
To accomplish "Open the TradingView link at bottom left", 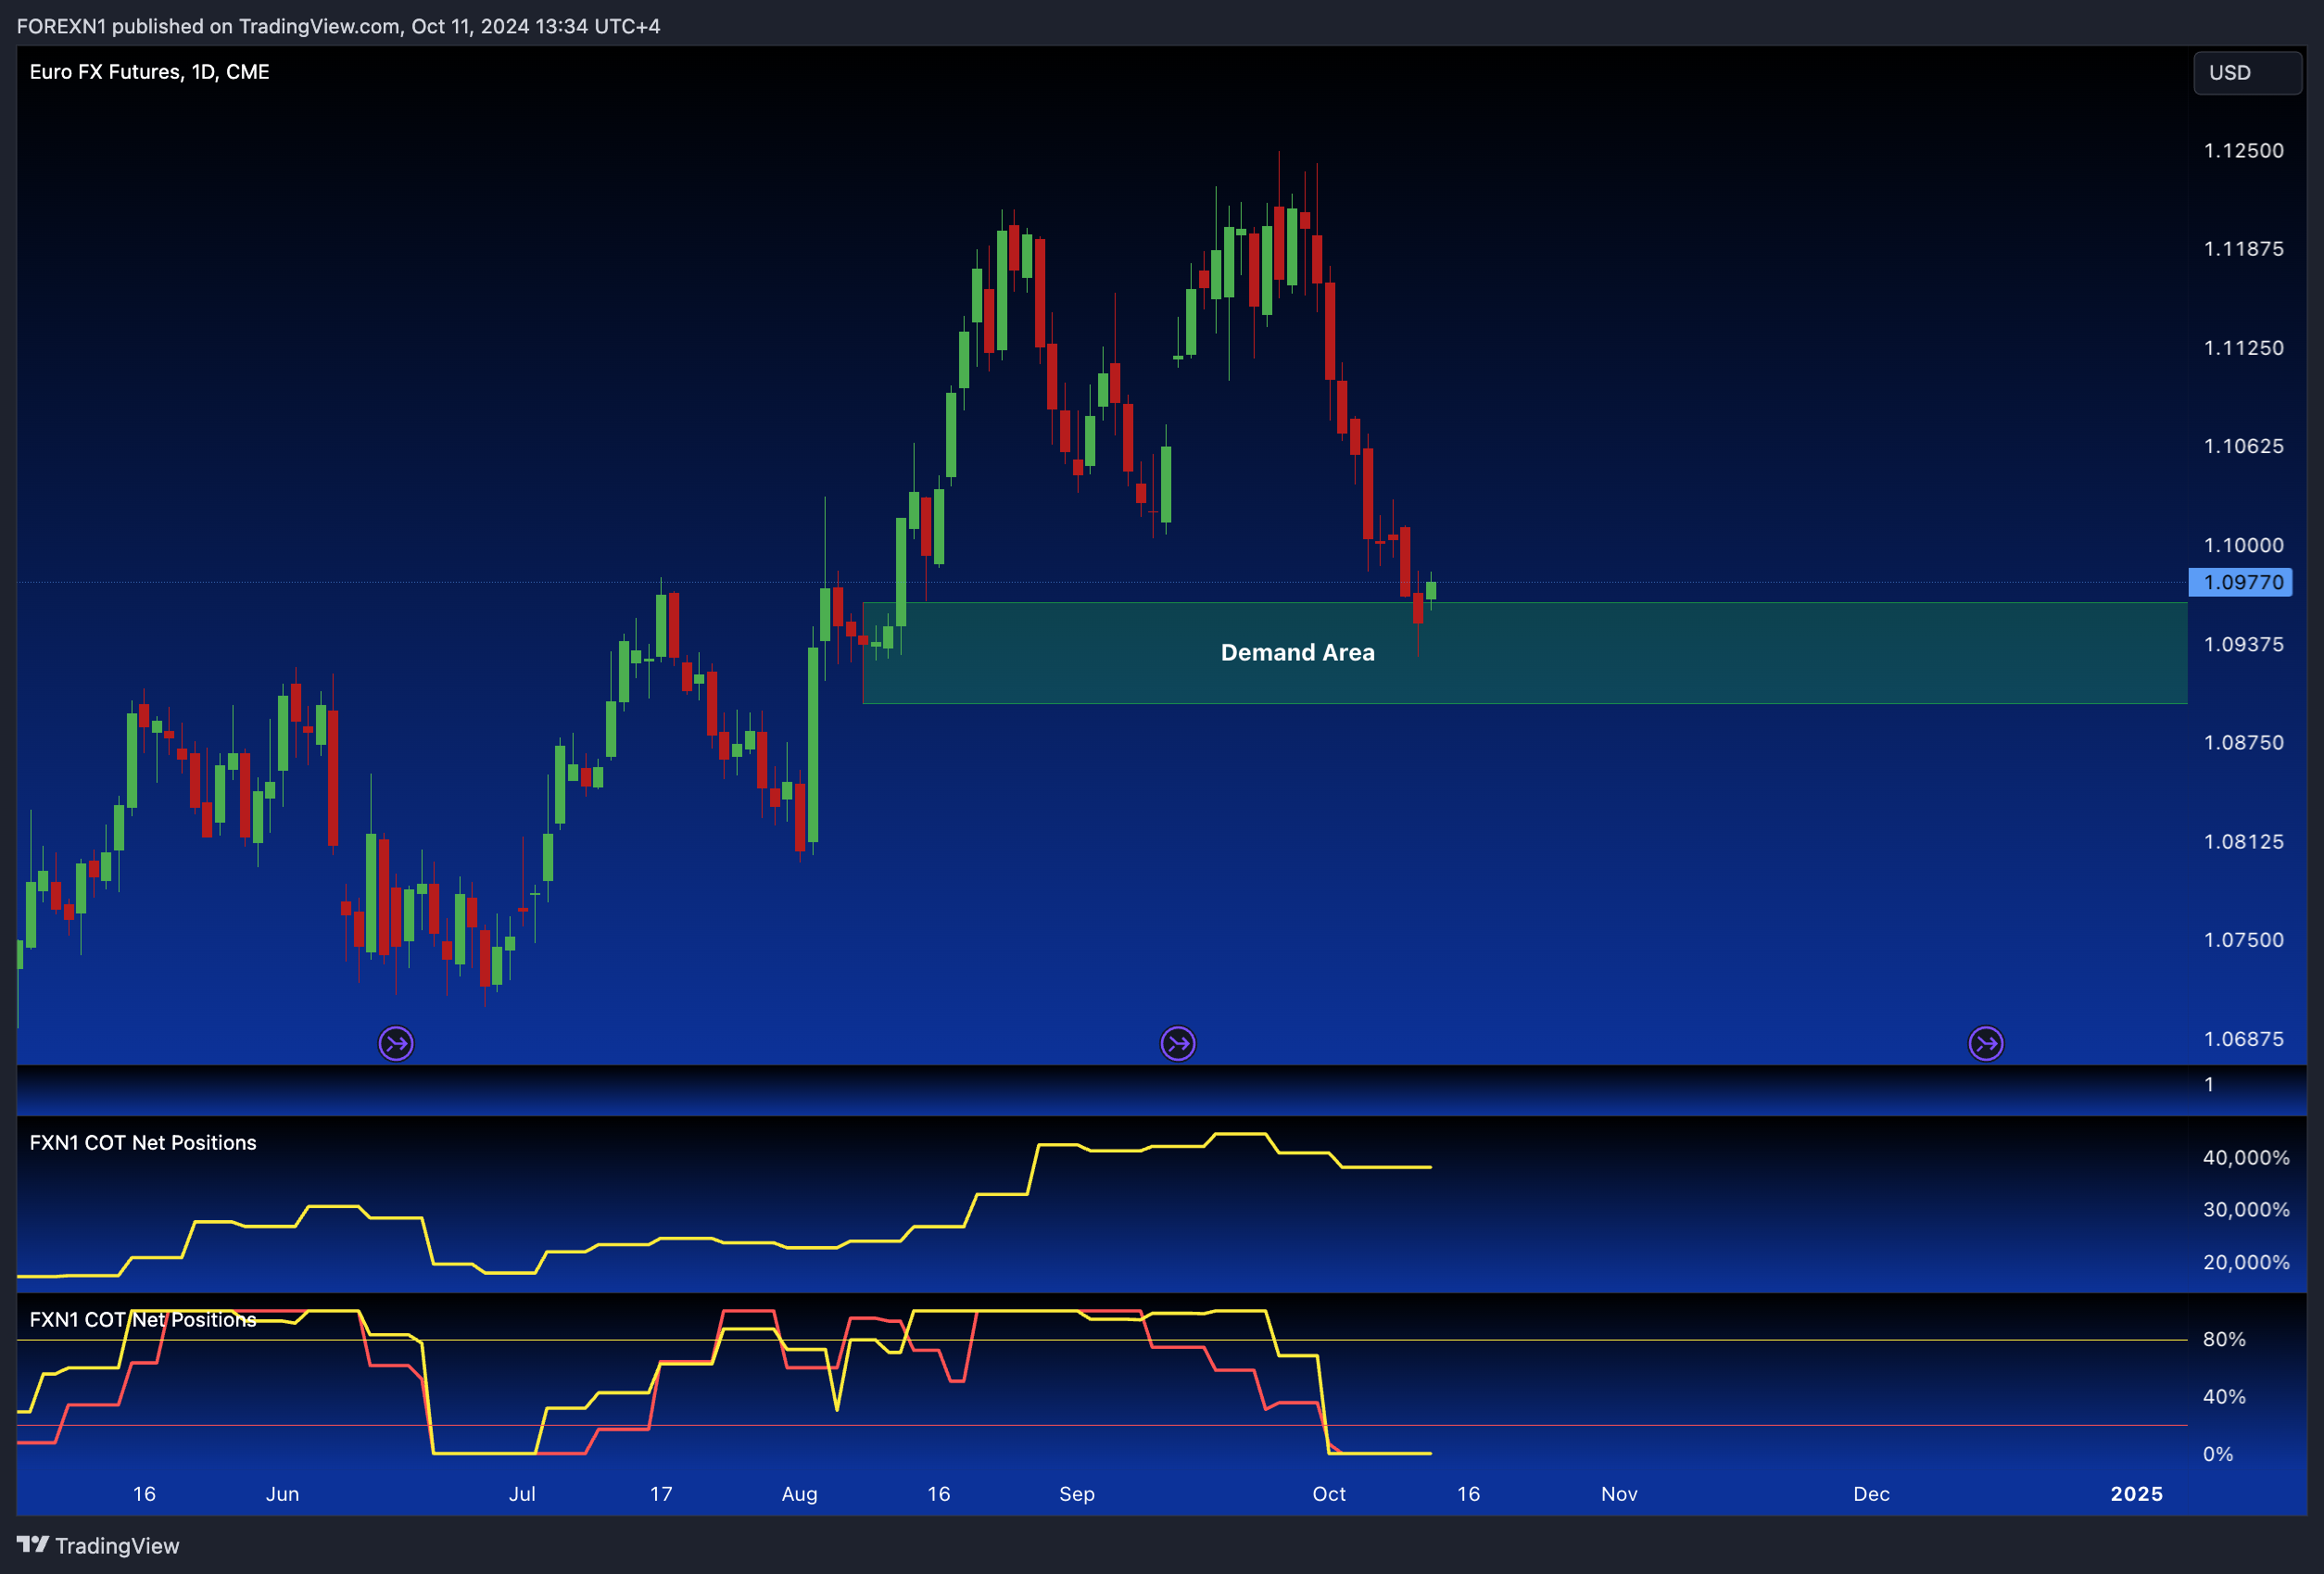I will coord(98,1545).
